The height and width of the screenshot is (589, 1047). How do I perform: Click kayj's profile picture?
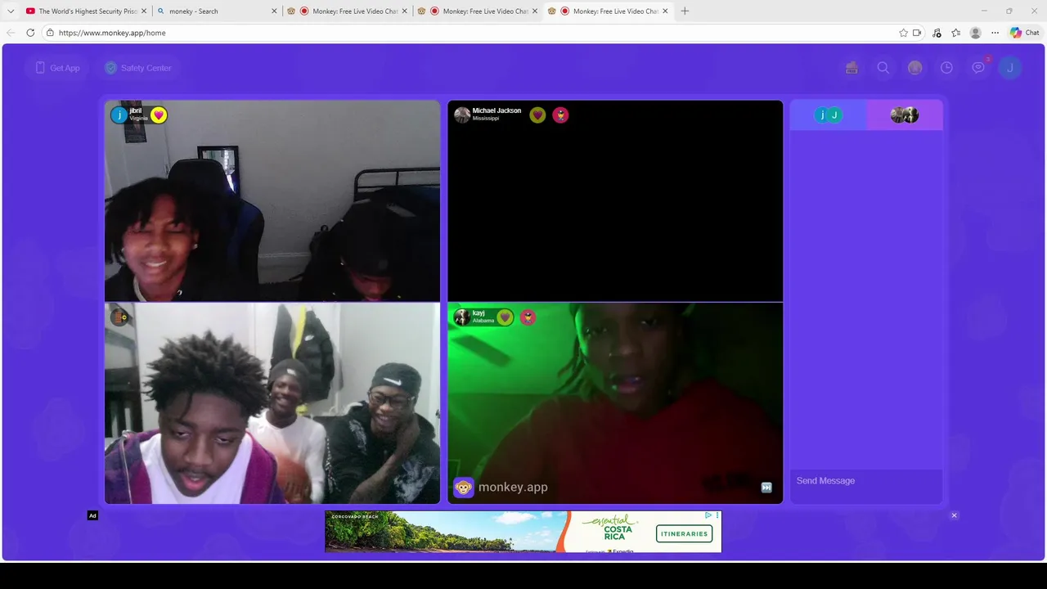pos(462,317)
